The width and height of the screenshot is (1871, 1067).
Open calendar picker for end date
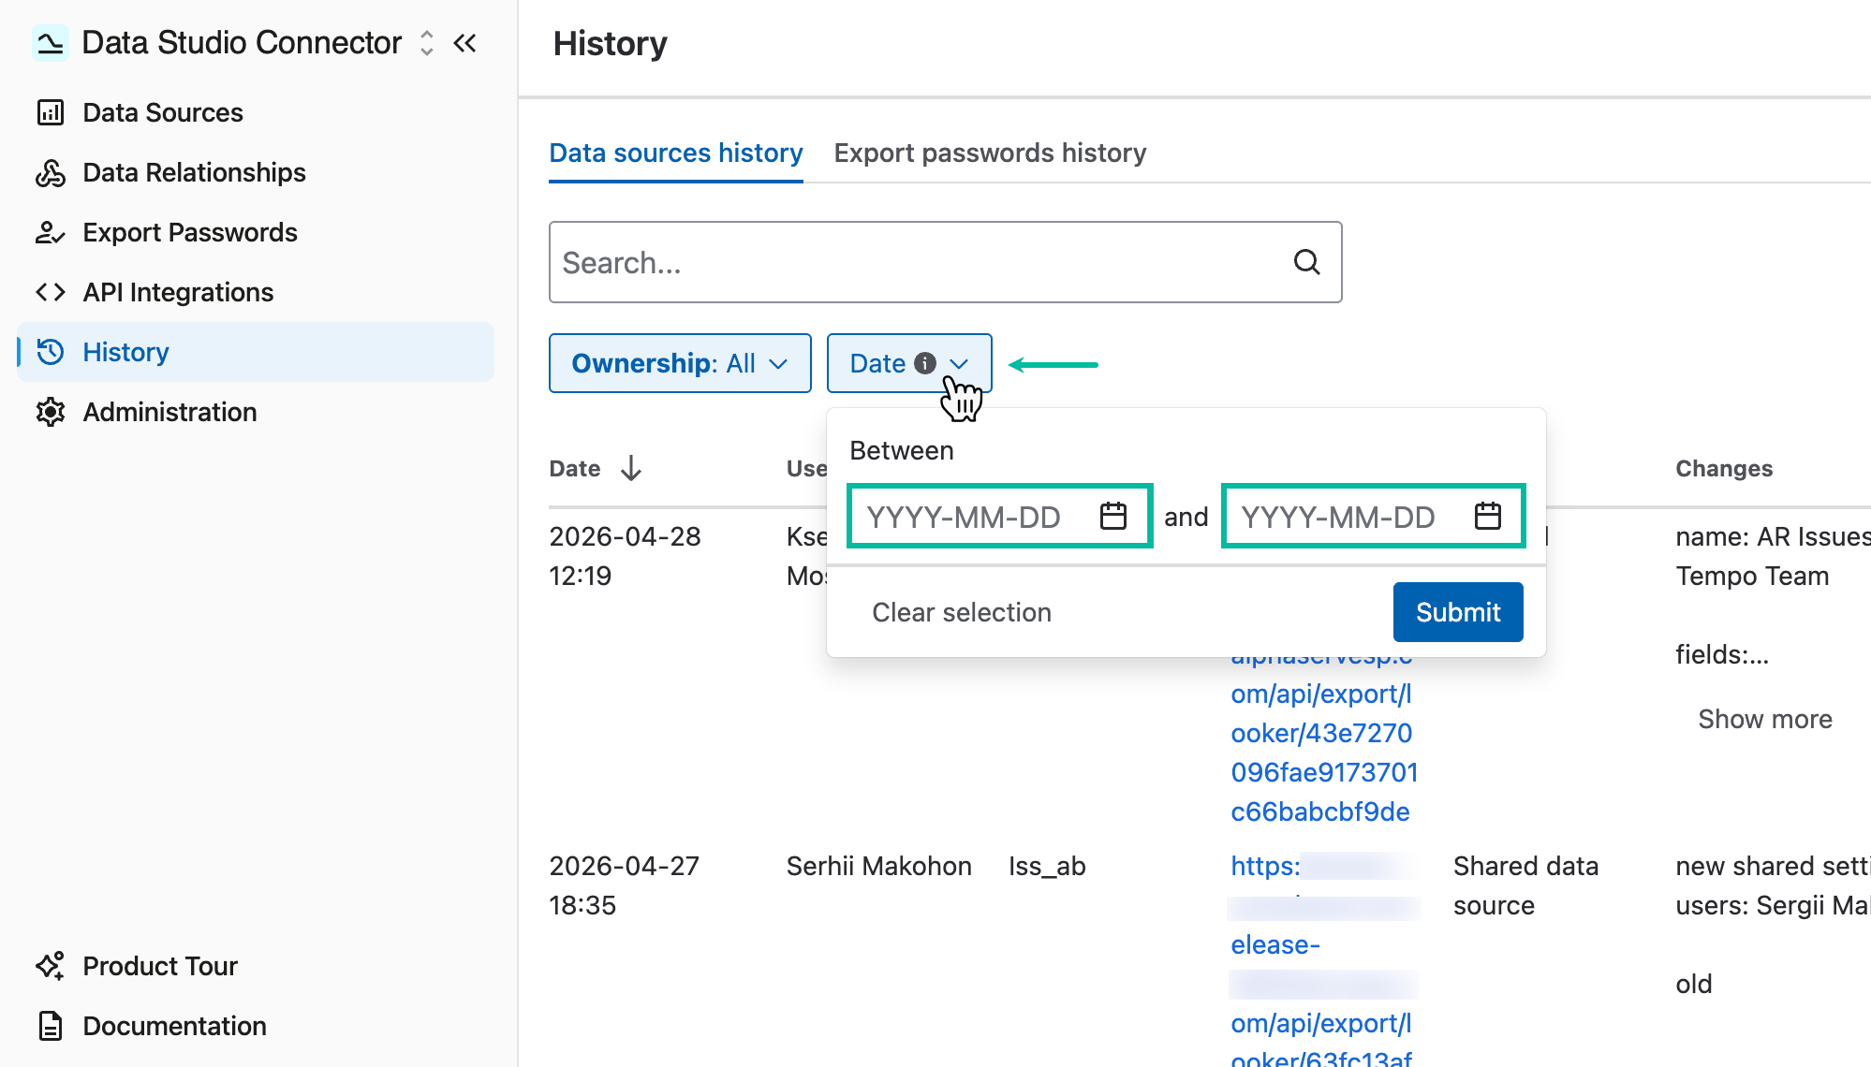click(x=1487, y=517)
